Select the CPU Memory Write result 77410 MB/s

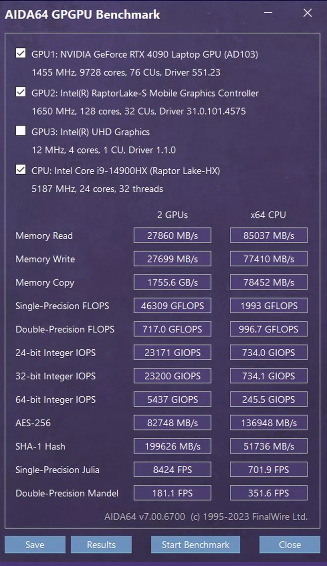click(269, 259)
